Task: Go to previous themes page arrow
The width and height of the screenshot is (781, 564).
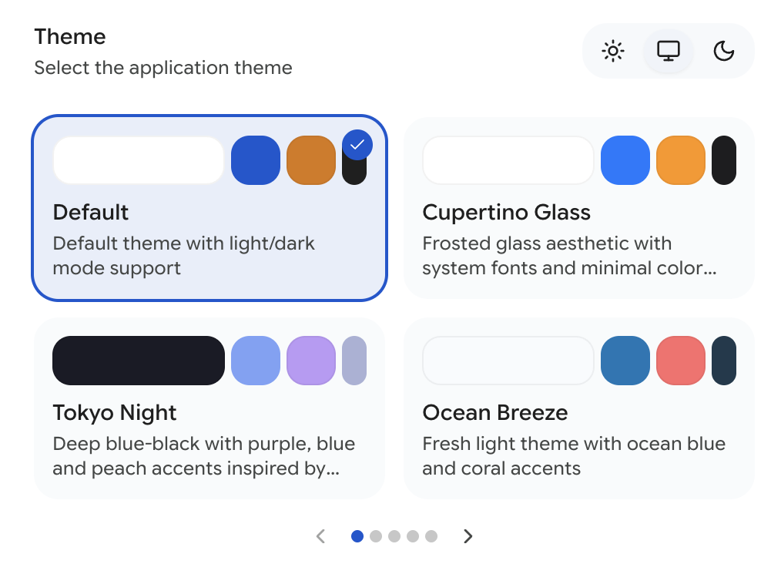Action: point(320,536)
